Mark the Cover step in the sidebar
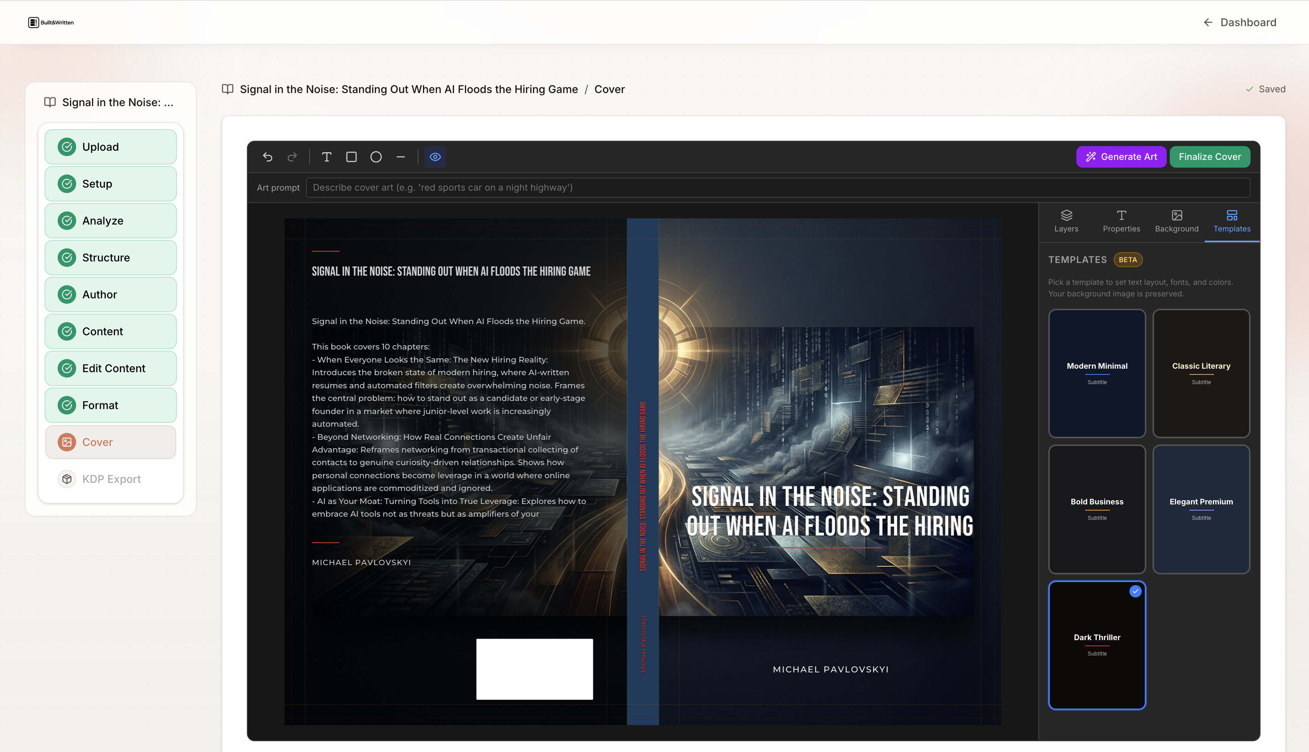The height and width of the screenshot is (752, 1309). coord(110,442)
